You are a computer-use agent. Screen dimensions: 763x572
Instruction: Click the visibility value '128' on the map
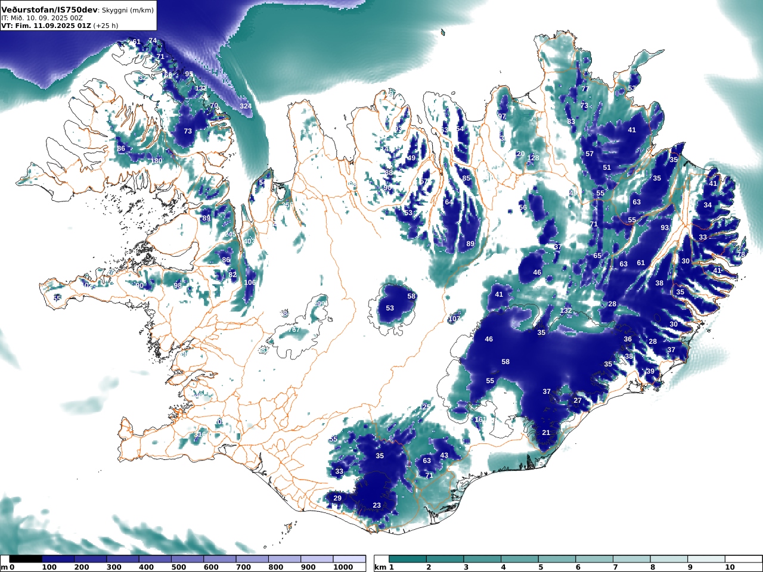pos(533,158)
